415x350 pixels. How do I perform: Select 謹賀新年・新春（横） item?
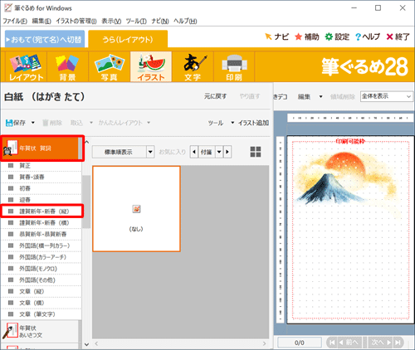[x=41, y=223]
